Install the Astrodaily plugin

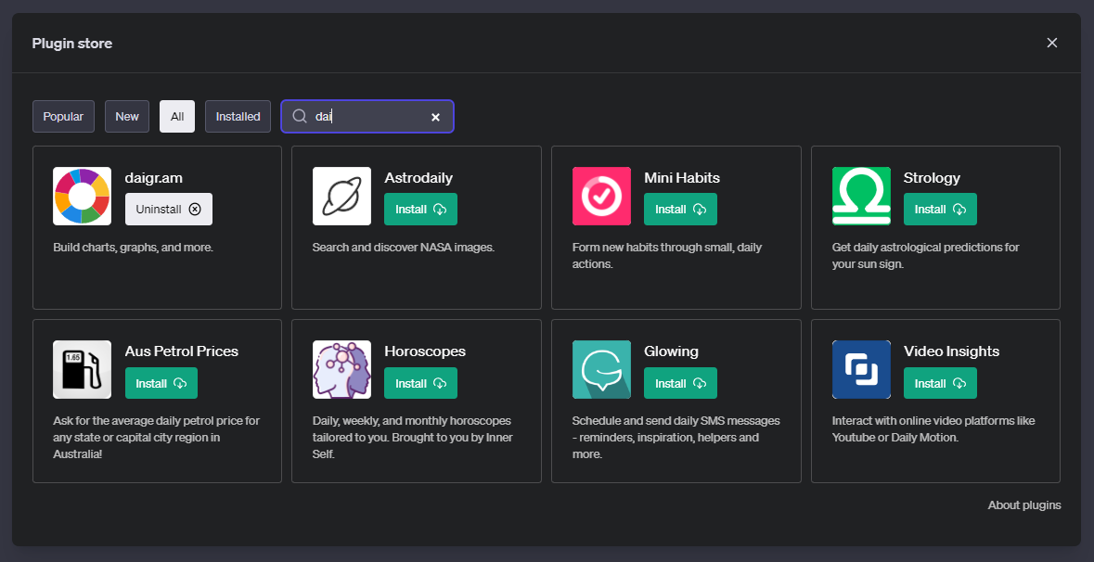[420, 210]
